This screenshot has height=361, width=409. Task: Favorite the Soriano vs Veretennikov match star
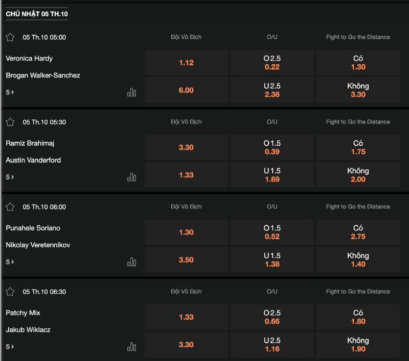[10, 207]
